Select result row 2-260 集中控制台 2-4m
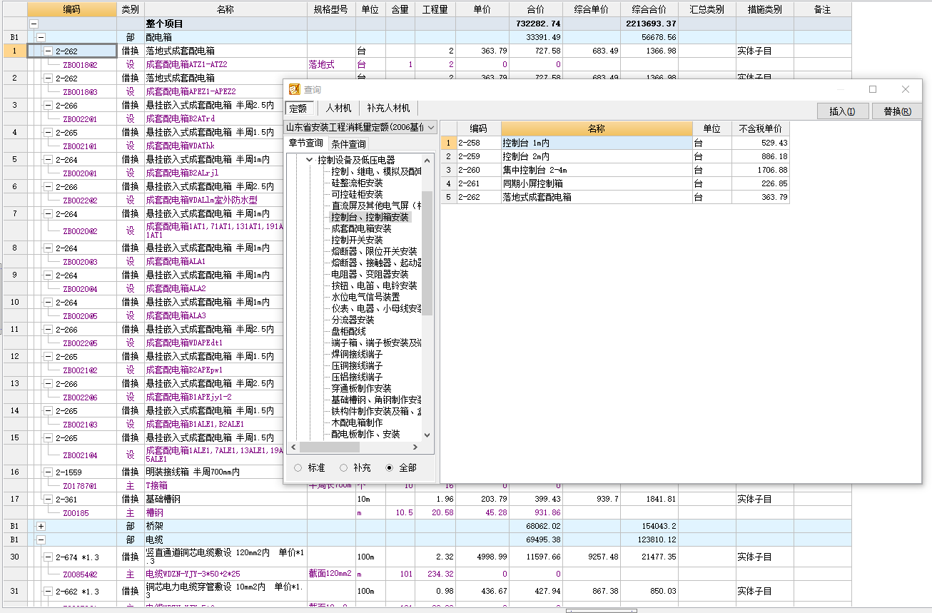This screenshot has height=613, width=932. [614, 170]
